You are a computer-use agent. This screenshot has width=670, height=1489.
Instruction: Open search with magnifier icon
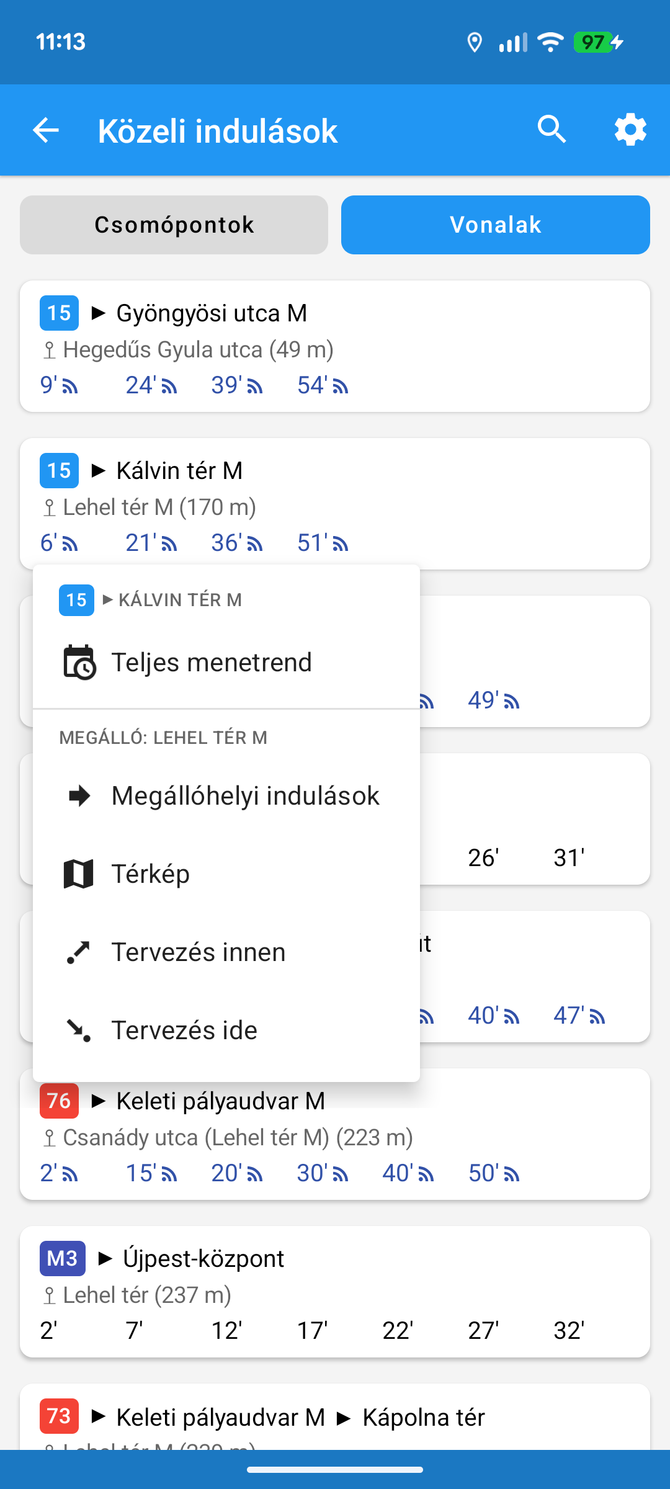click(552, 130)
